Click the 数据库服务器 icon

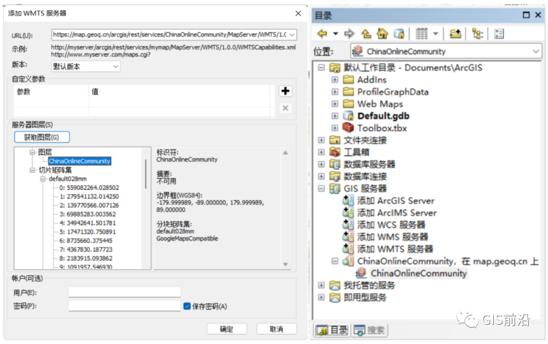335,164
